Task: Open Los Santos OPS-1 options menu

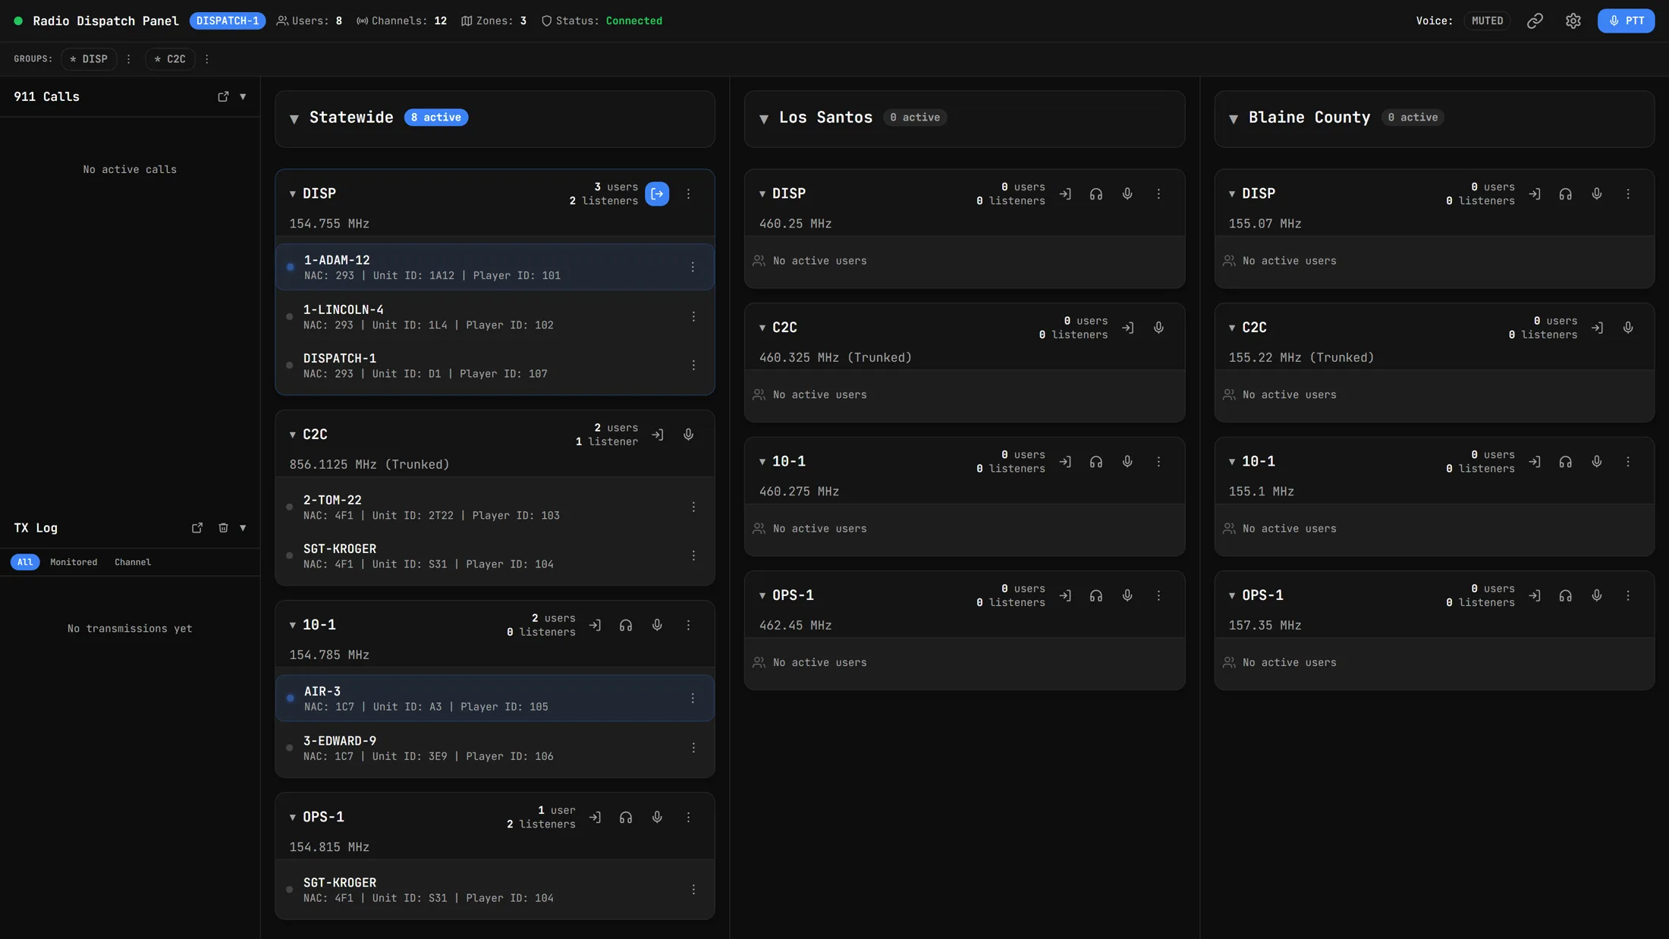Action: tap(1158, 596)
